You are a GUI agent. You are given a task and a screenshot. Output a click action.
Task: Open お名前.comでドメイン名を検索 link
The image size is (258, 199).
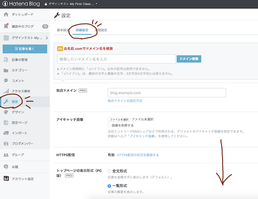[x=88, y=49]
